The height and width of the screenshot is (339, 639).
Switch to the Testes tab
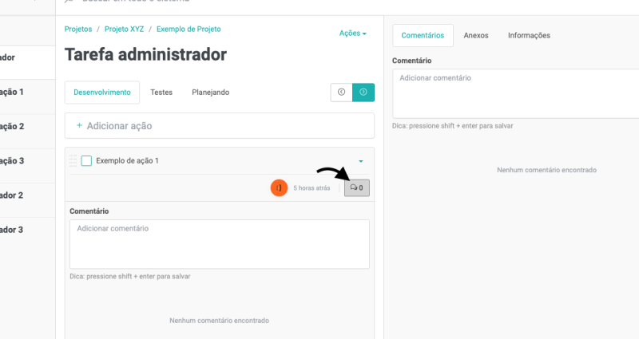pyautogui.click(x=161, y=93)
